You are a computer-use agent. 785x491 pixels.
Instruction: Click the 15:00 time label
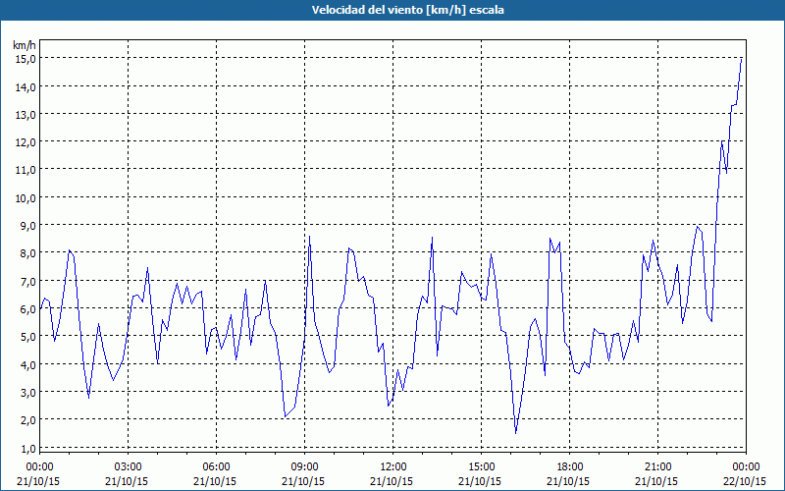[481, 467]
